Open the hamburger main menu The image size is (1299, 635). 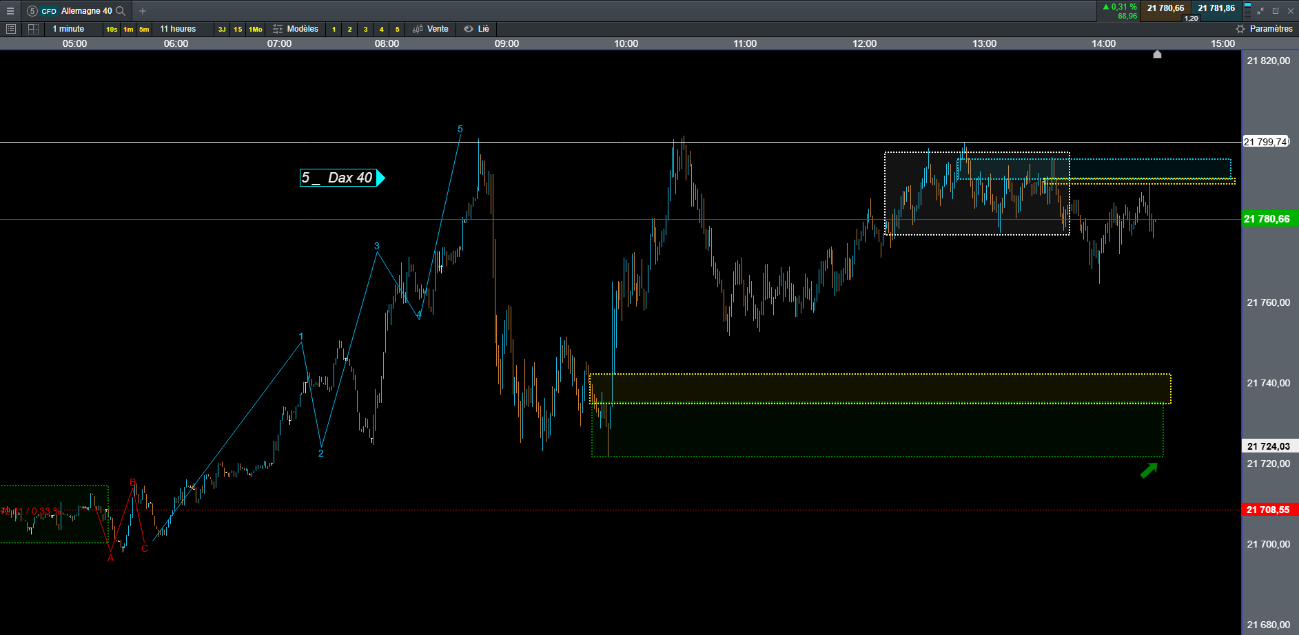(x=10, y=11)
